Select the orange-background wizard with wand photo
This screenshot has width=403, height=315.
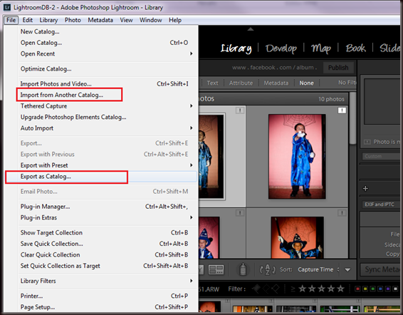[297, 237]
